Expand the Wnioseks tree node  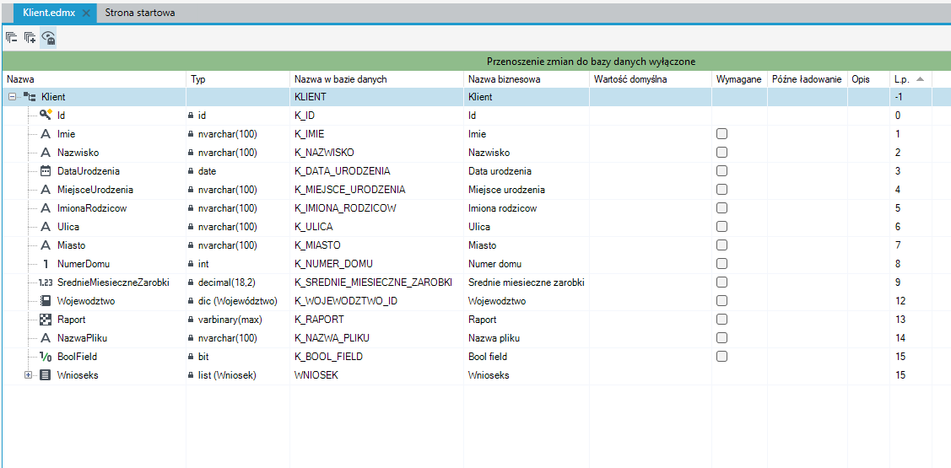(x=28, y=375)
